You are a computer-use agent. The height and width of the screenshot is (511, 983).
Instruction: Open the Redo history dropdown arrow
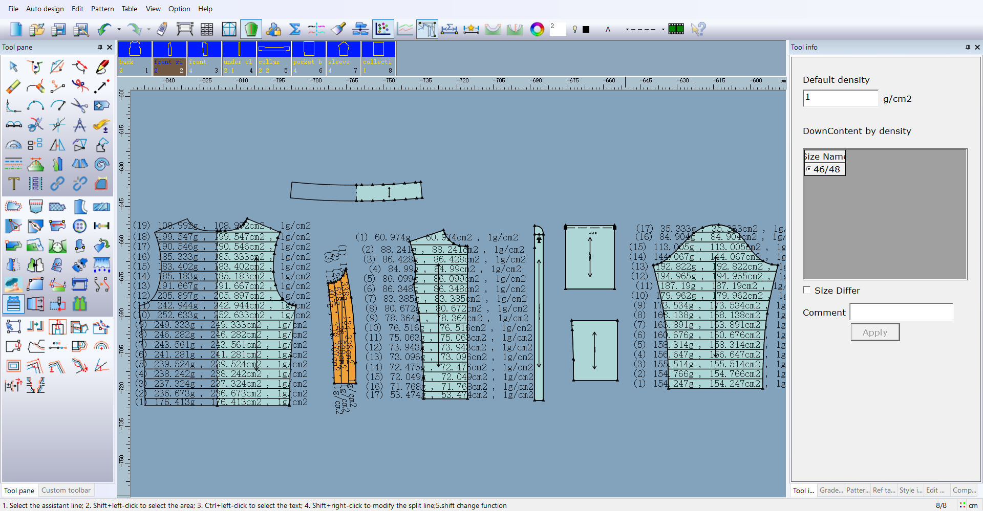pos(148,30)
